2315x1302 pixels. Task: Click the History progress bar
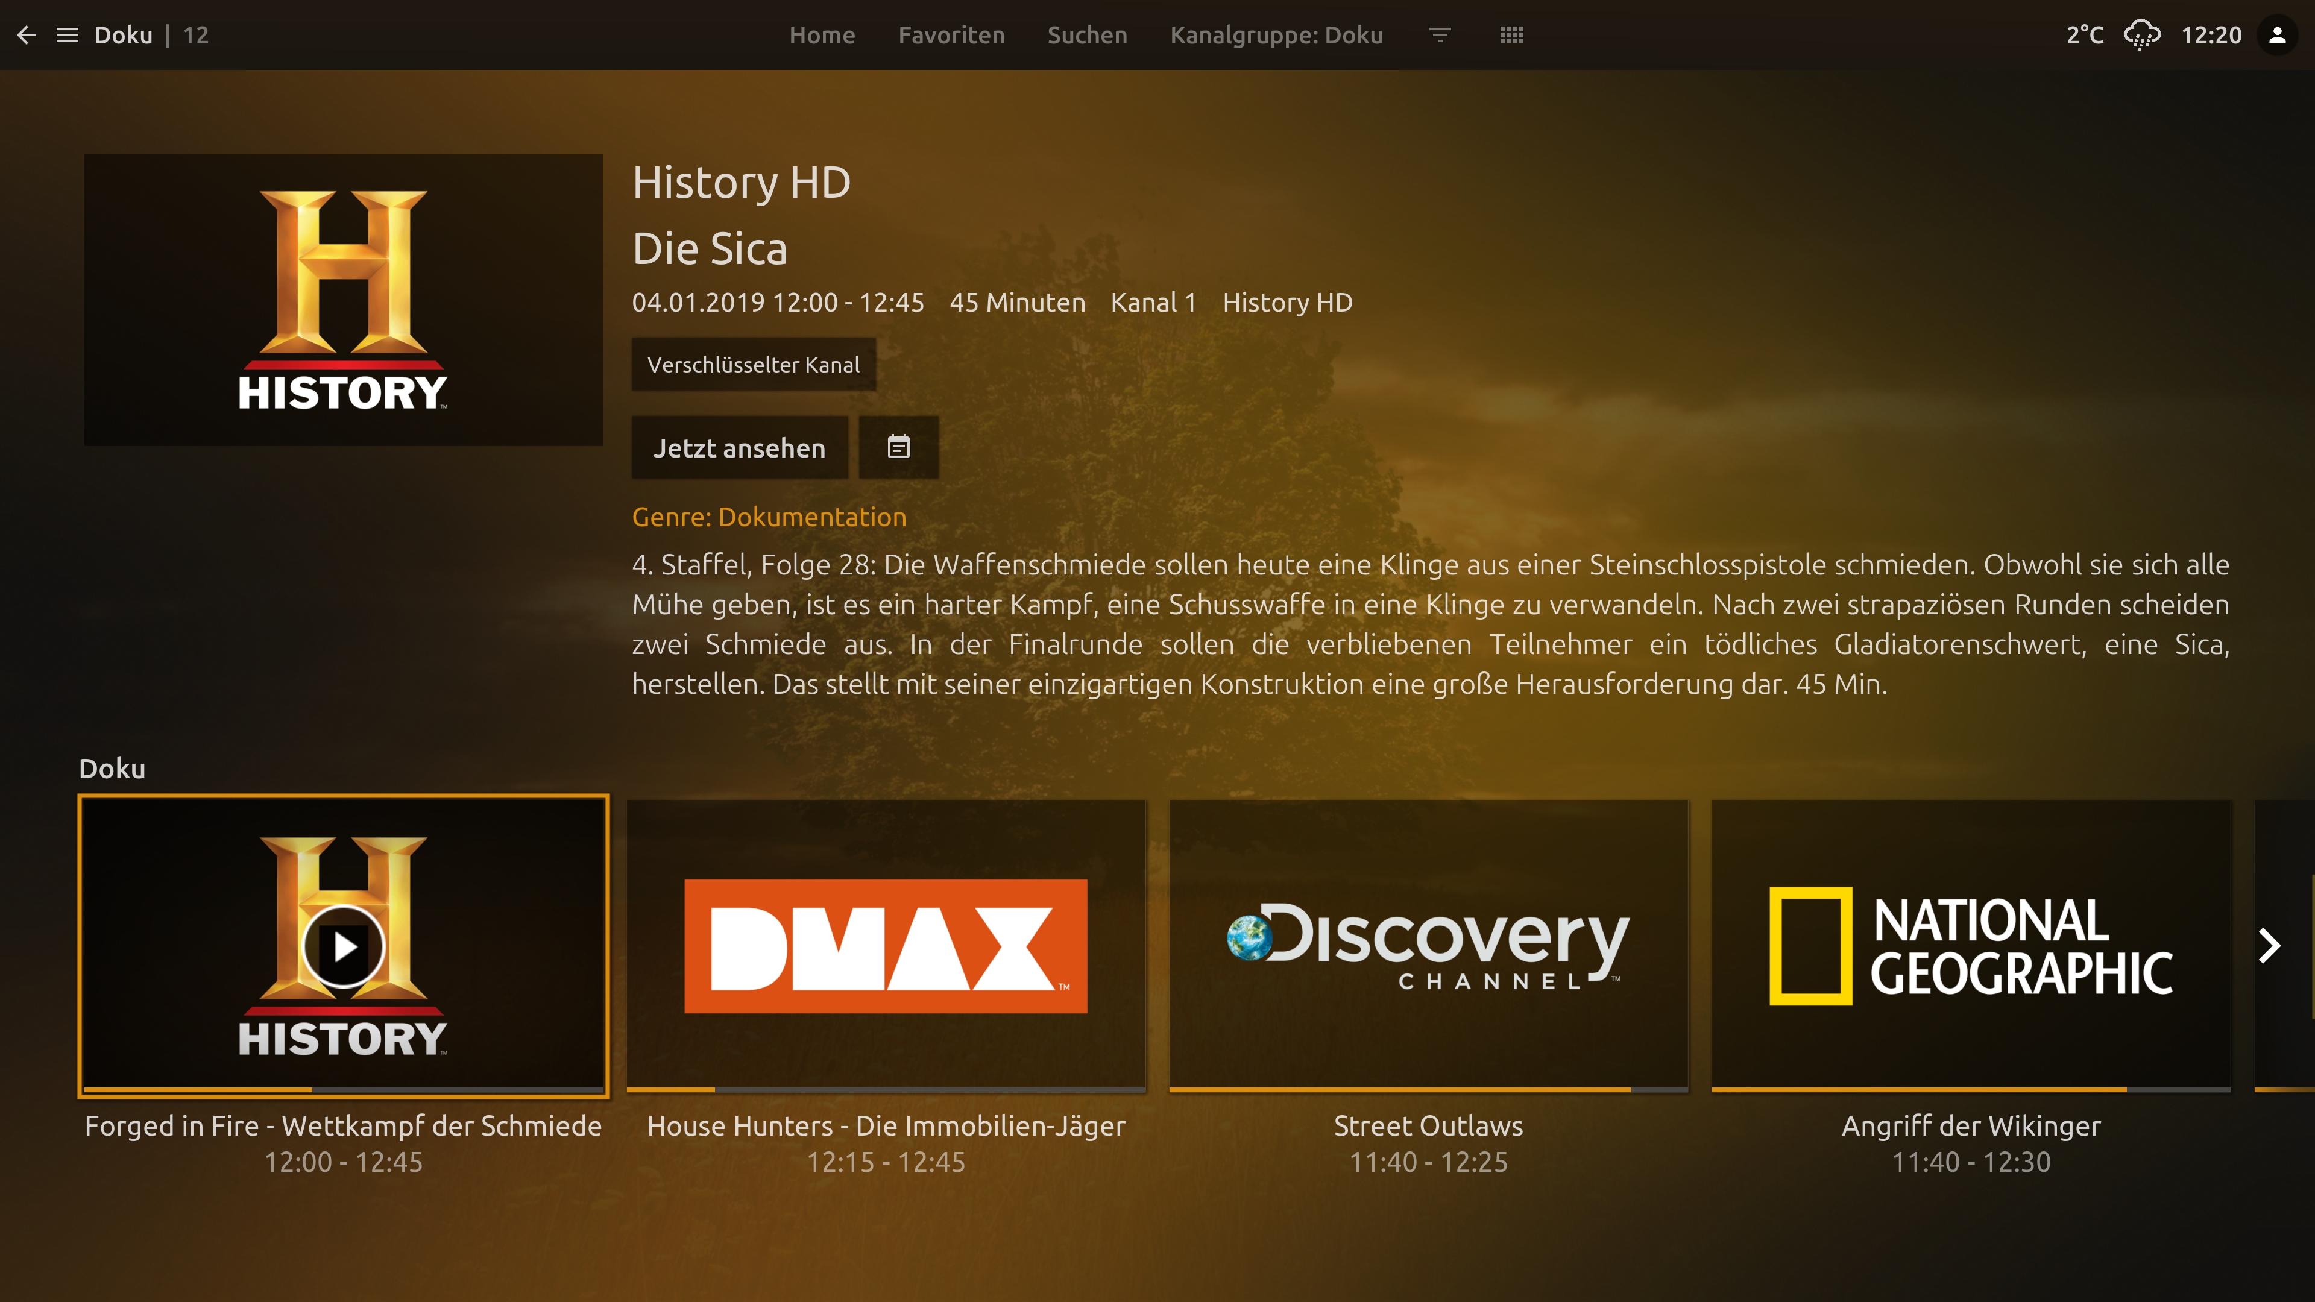pyautogui.click(x=343, y=1090)
